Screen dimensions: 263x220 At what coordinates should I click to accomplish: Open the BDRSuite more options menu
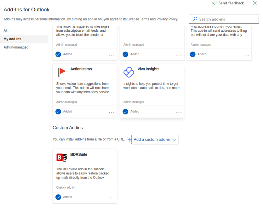[x=112, y=198]
